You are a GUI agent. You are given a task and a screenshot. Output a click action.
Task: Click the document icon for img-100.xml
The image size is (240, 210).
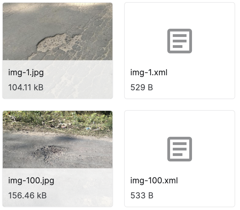pos(179,149)
